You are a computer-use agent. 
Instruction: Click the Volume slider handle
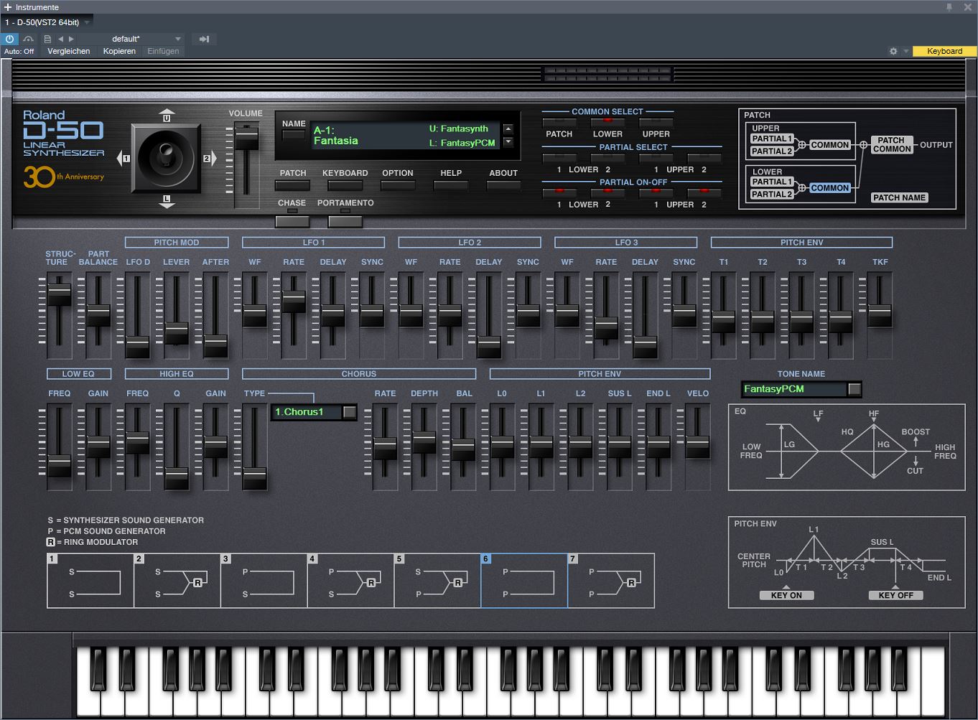[x=246, y=136]
